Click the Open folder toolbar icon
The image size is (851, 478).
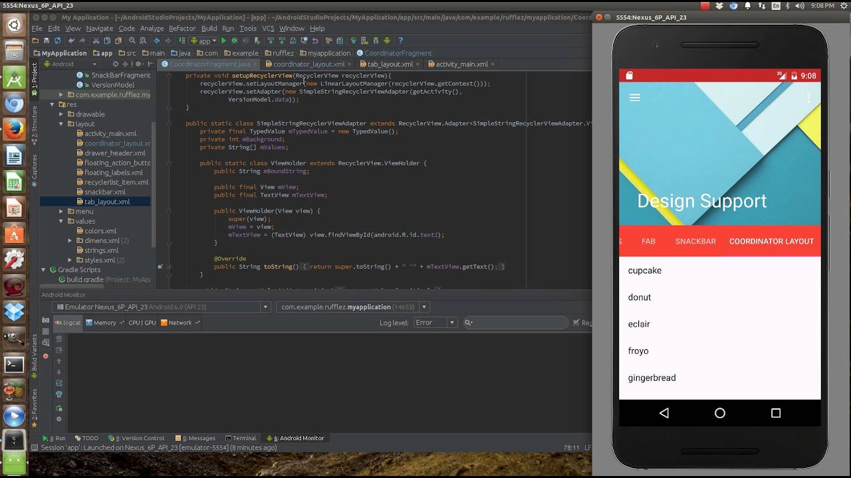click(35, 40)
